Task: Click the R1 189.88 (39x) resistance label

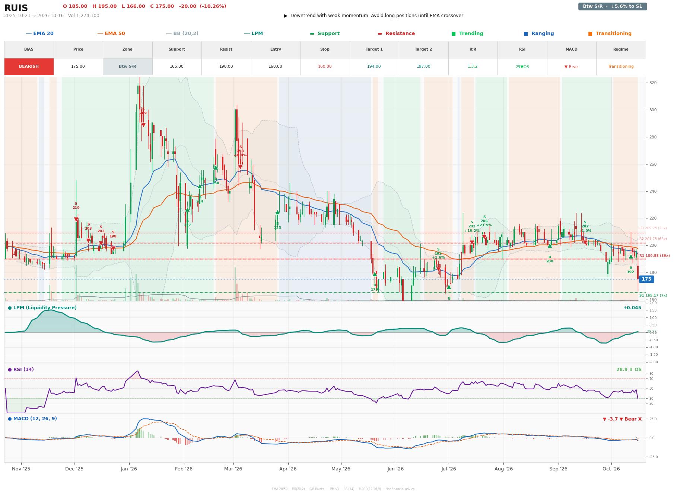Action: click(654, 256)
